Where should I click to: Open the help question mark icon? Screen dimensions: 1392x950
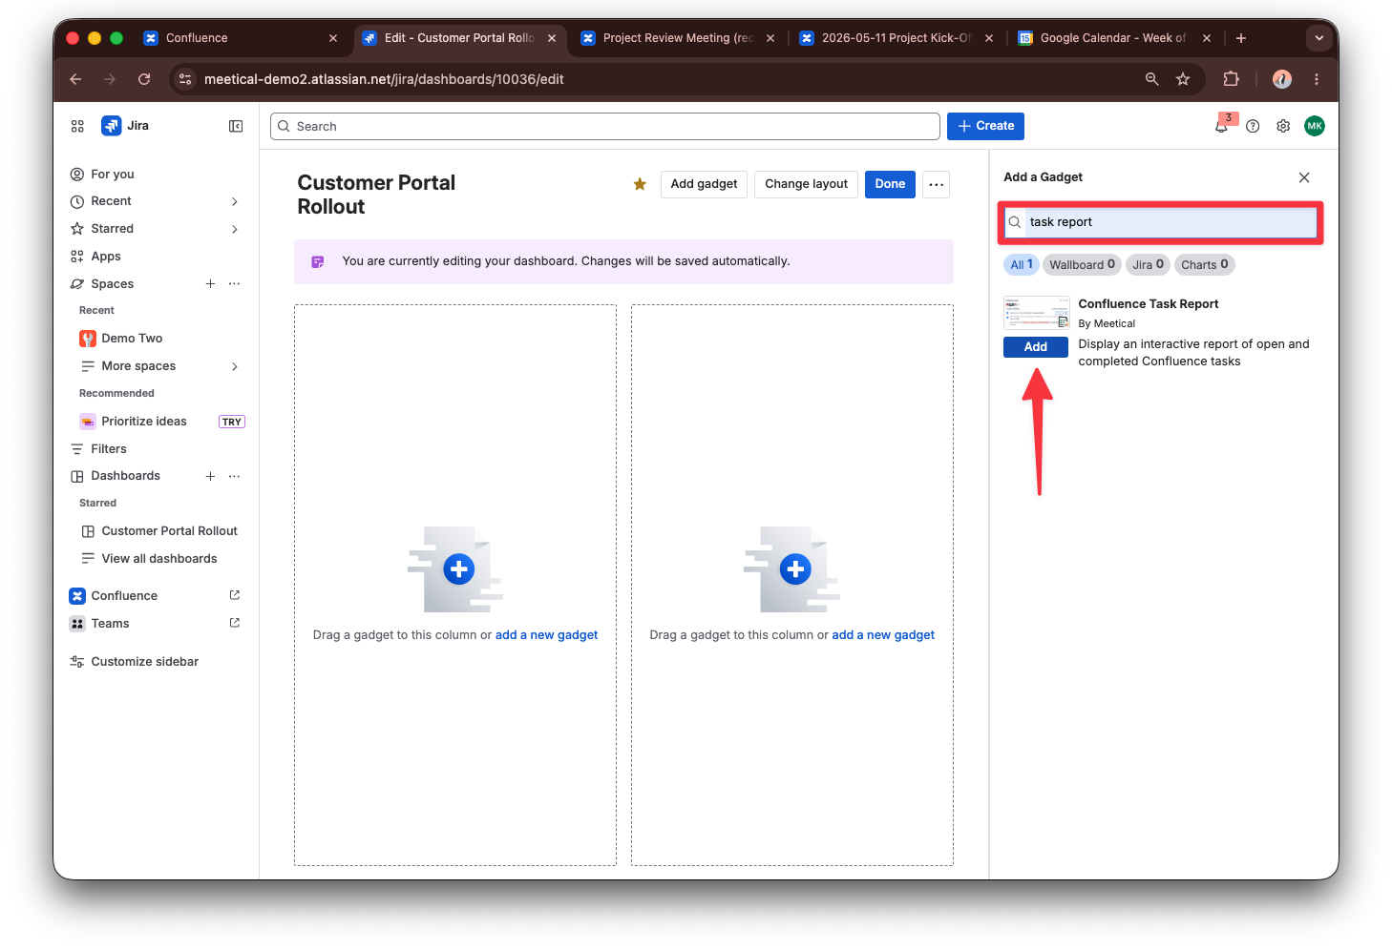click(1253, 126)
